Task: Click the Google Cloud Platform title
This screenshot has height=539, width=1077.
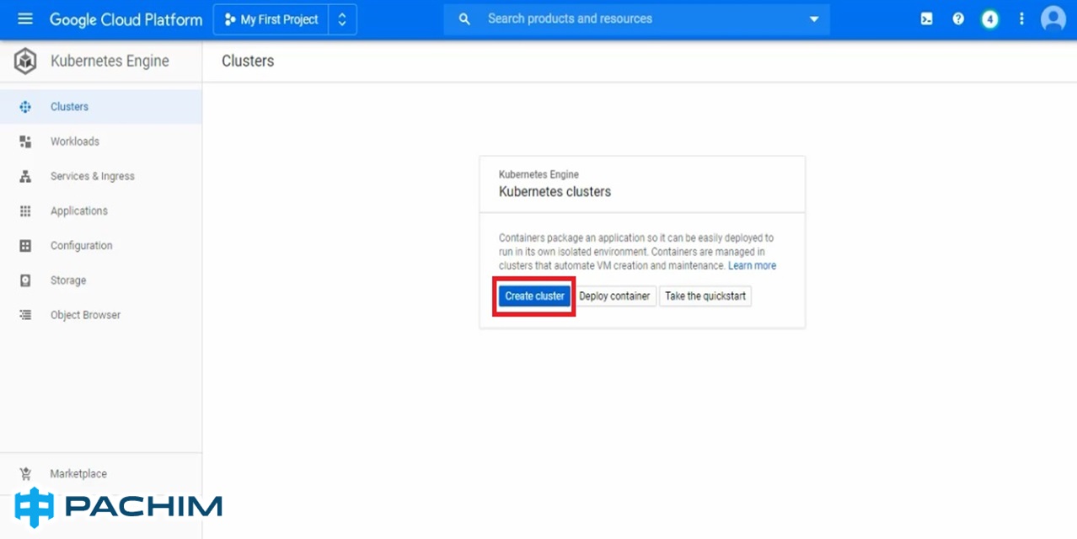Action: tap(126, 19)
